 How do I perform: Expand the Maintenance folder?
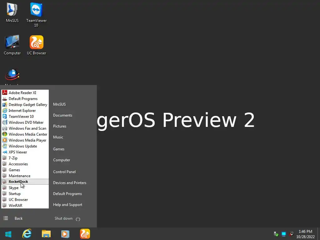pos(25,176)
